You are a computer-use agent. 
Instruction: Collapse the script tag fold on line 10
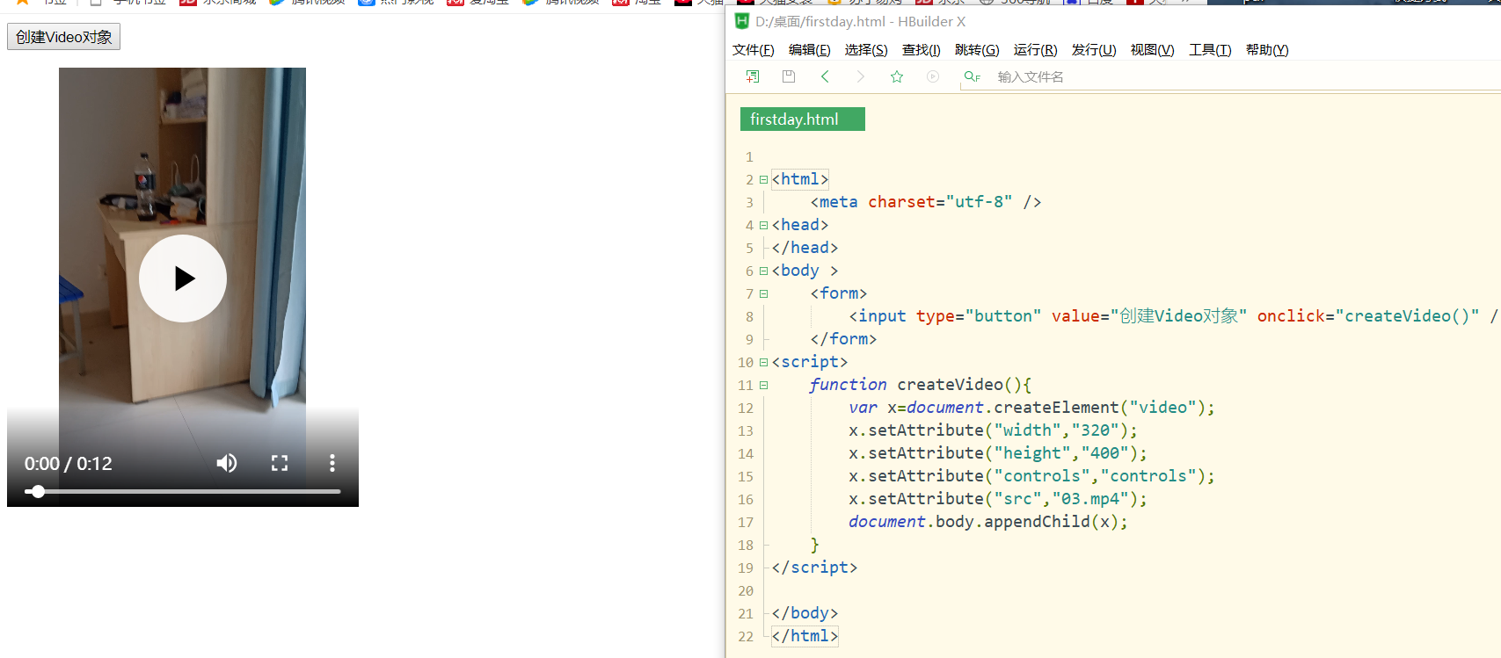763,362
